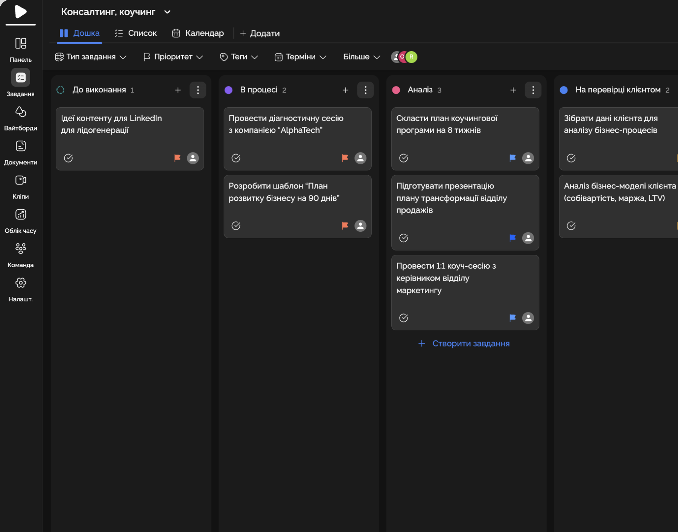Go to Кліпи in the sidebar
This screenshot has width=678, height=532.
click(20, 181)
